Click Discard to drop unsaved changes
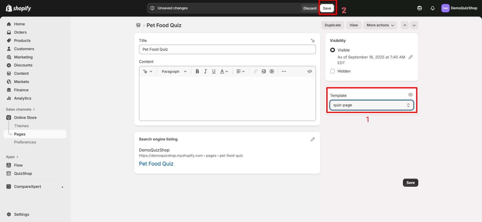 coord(310,8)
